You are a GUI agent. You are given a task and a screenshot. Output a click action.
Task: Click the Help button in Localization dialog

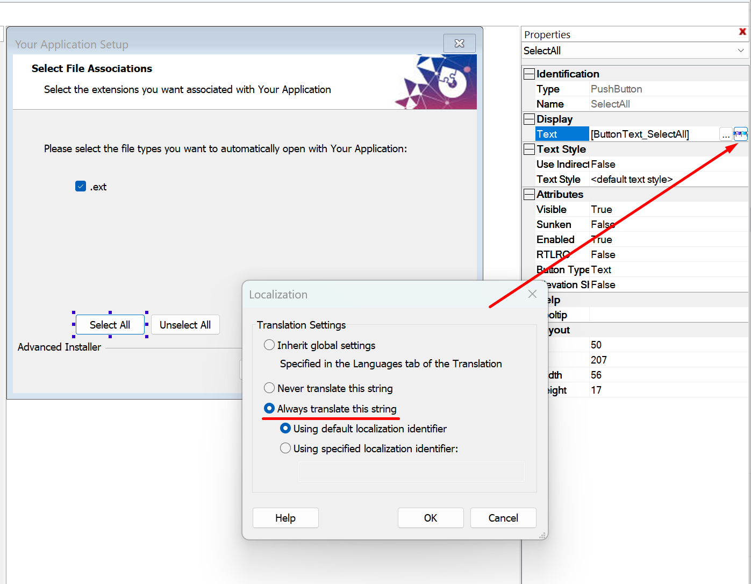(285, 517)
